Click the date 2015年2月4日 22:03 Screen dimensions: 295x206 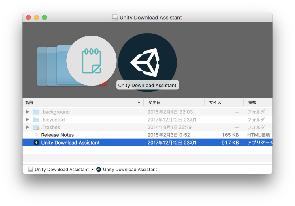170,112
